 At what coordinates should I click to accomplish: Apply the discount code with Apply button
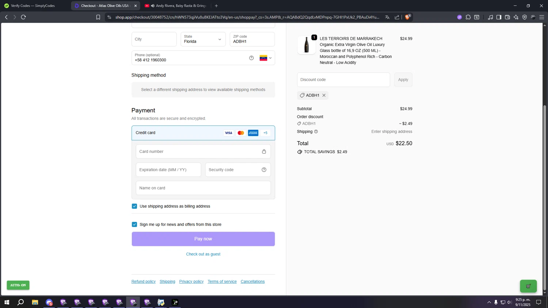tap(403, 80)
